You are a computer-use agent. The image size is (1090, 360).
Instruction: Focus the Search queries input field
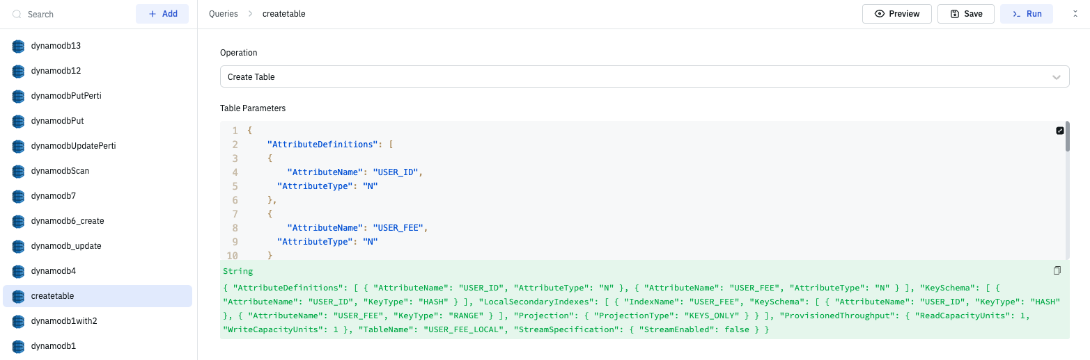tap(77, 14)
